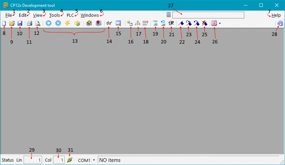Click the Lin line number field
The width and height of the screenshot is (285, 165).
[x=33, y=160]
